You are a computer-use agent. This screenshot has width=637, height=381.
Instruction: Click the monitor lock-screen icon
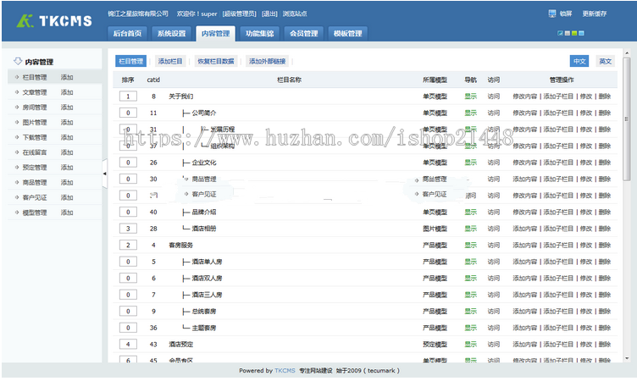coord(551,14)
